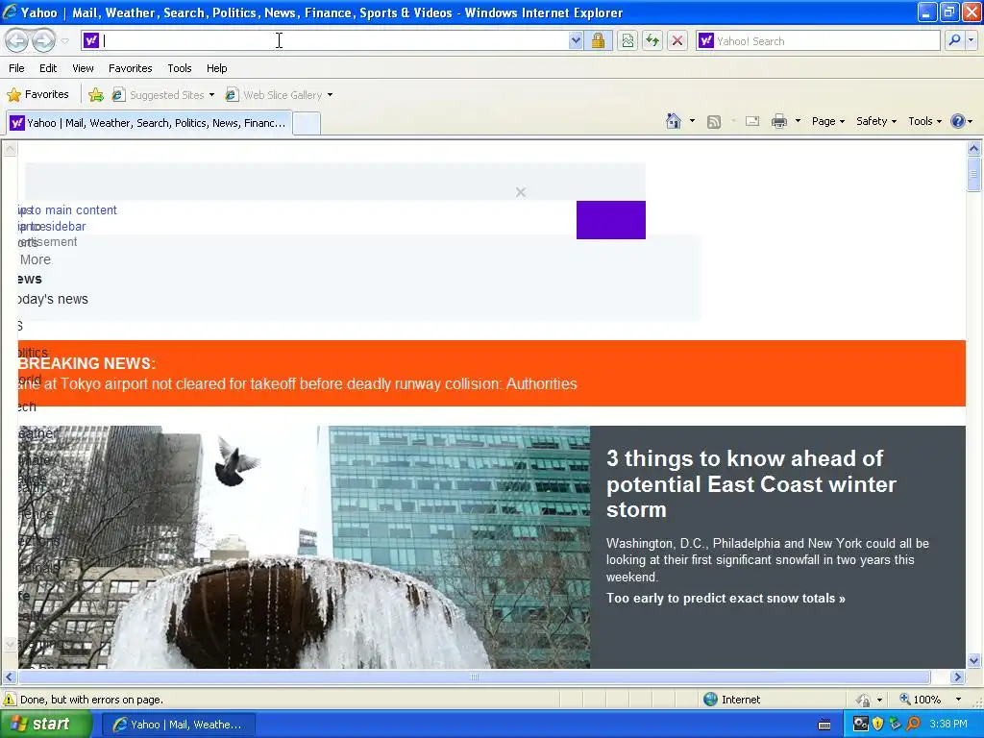Click the Yahoo favicon in address bar
Viewport: 984px width, 738px height.
coord(91,40)
